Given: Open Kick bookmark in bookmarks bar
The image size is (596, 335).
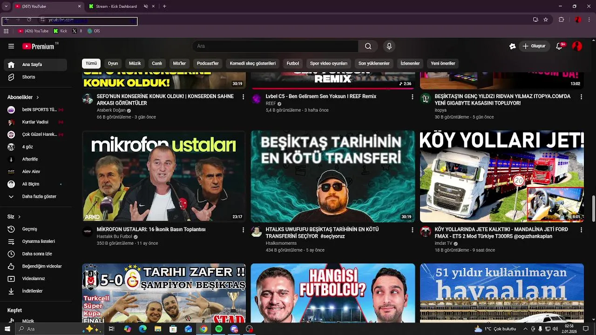Looking at the screenshot, I should click(61, 31).
